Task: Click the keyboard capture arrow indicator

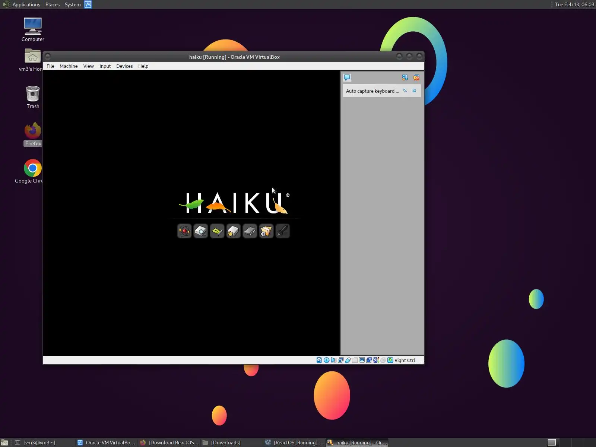Action: coord(390,360)
